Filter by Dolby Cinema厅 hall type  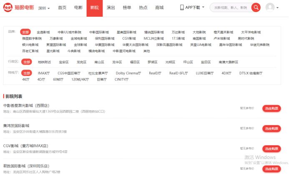coord(128,73)
